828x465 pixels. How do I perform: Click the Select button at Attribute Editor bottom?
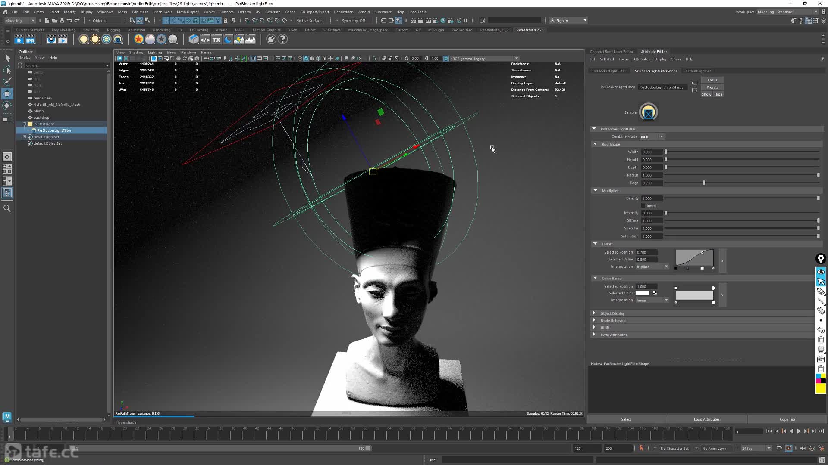pyautogui.click(x=626, y=419)
